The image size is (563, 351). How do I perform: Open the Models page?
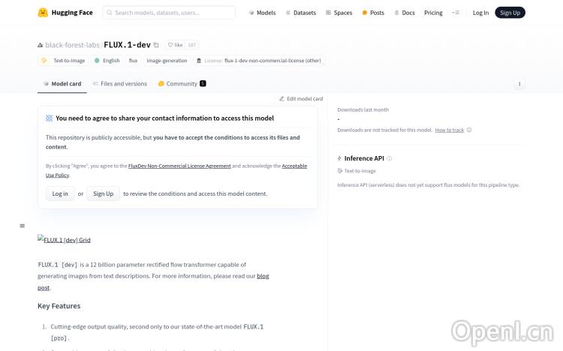tap(262, 13)
